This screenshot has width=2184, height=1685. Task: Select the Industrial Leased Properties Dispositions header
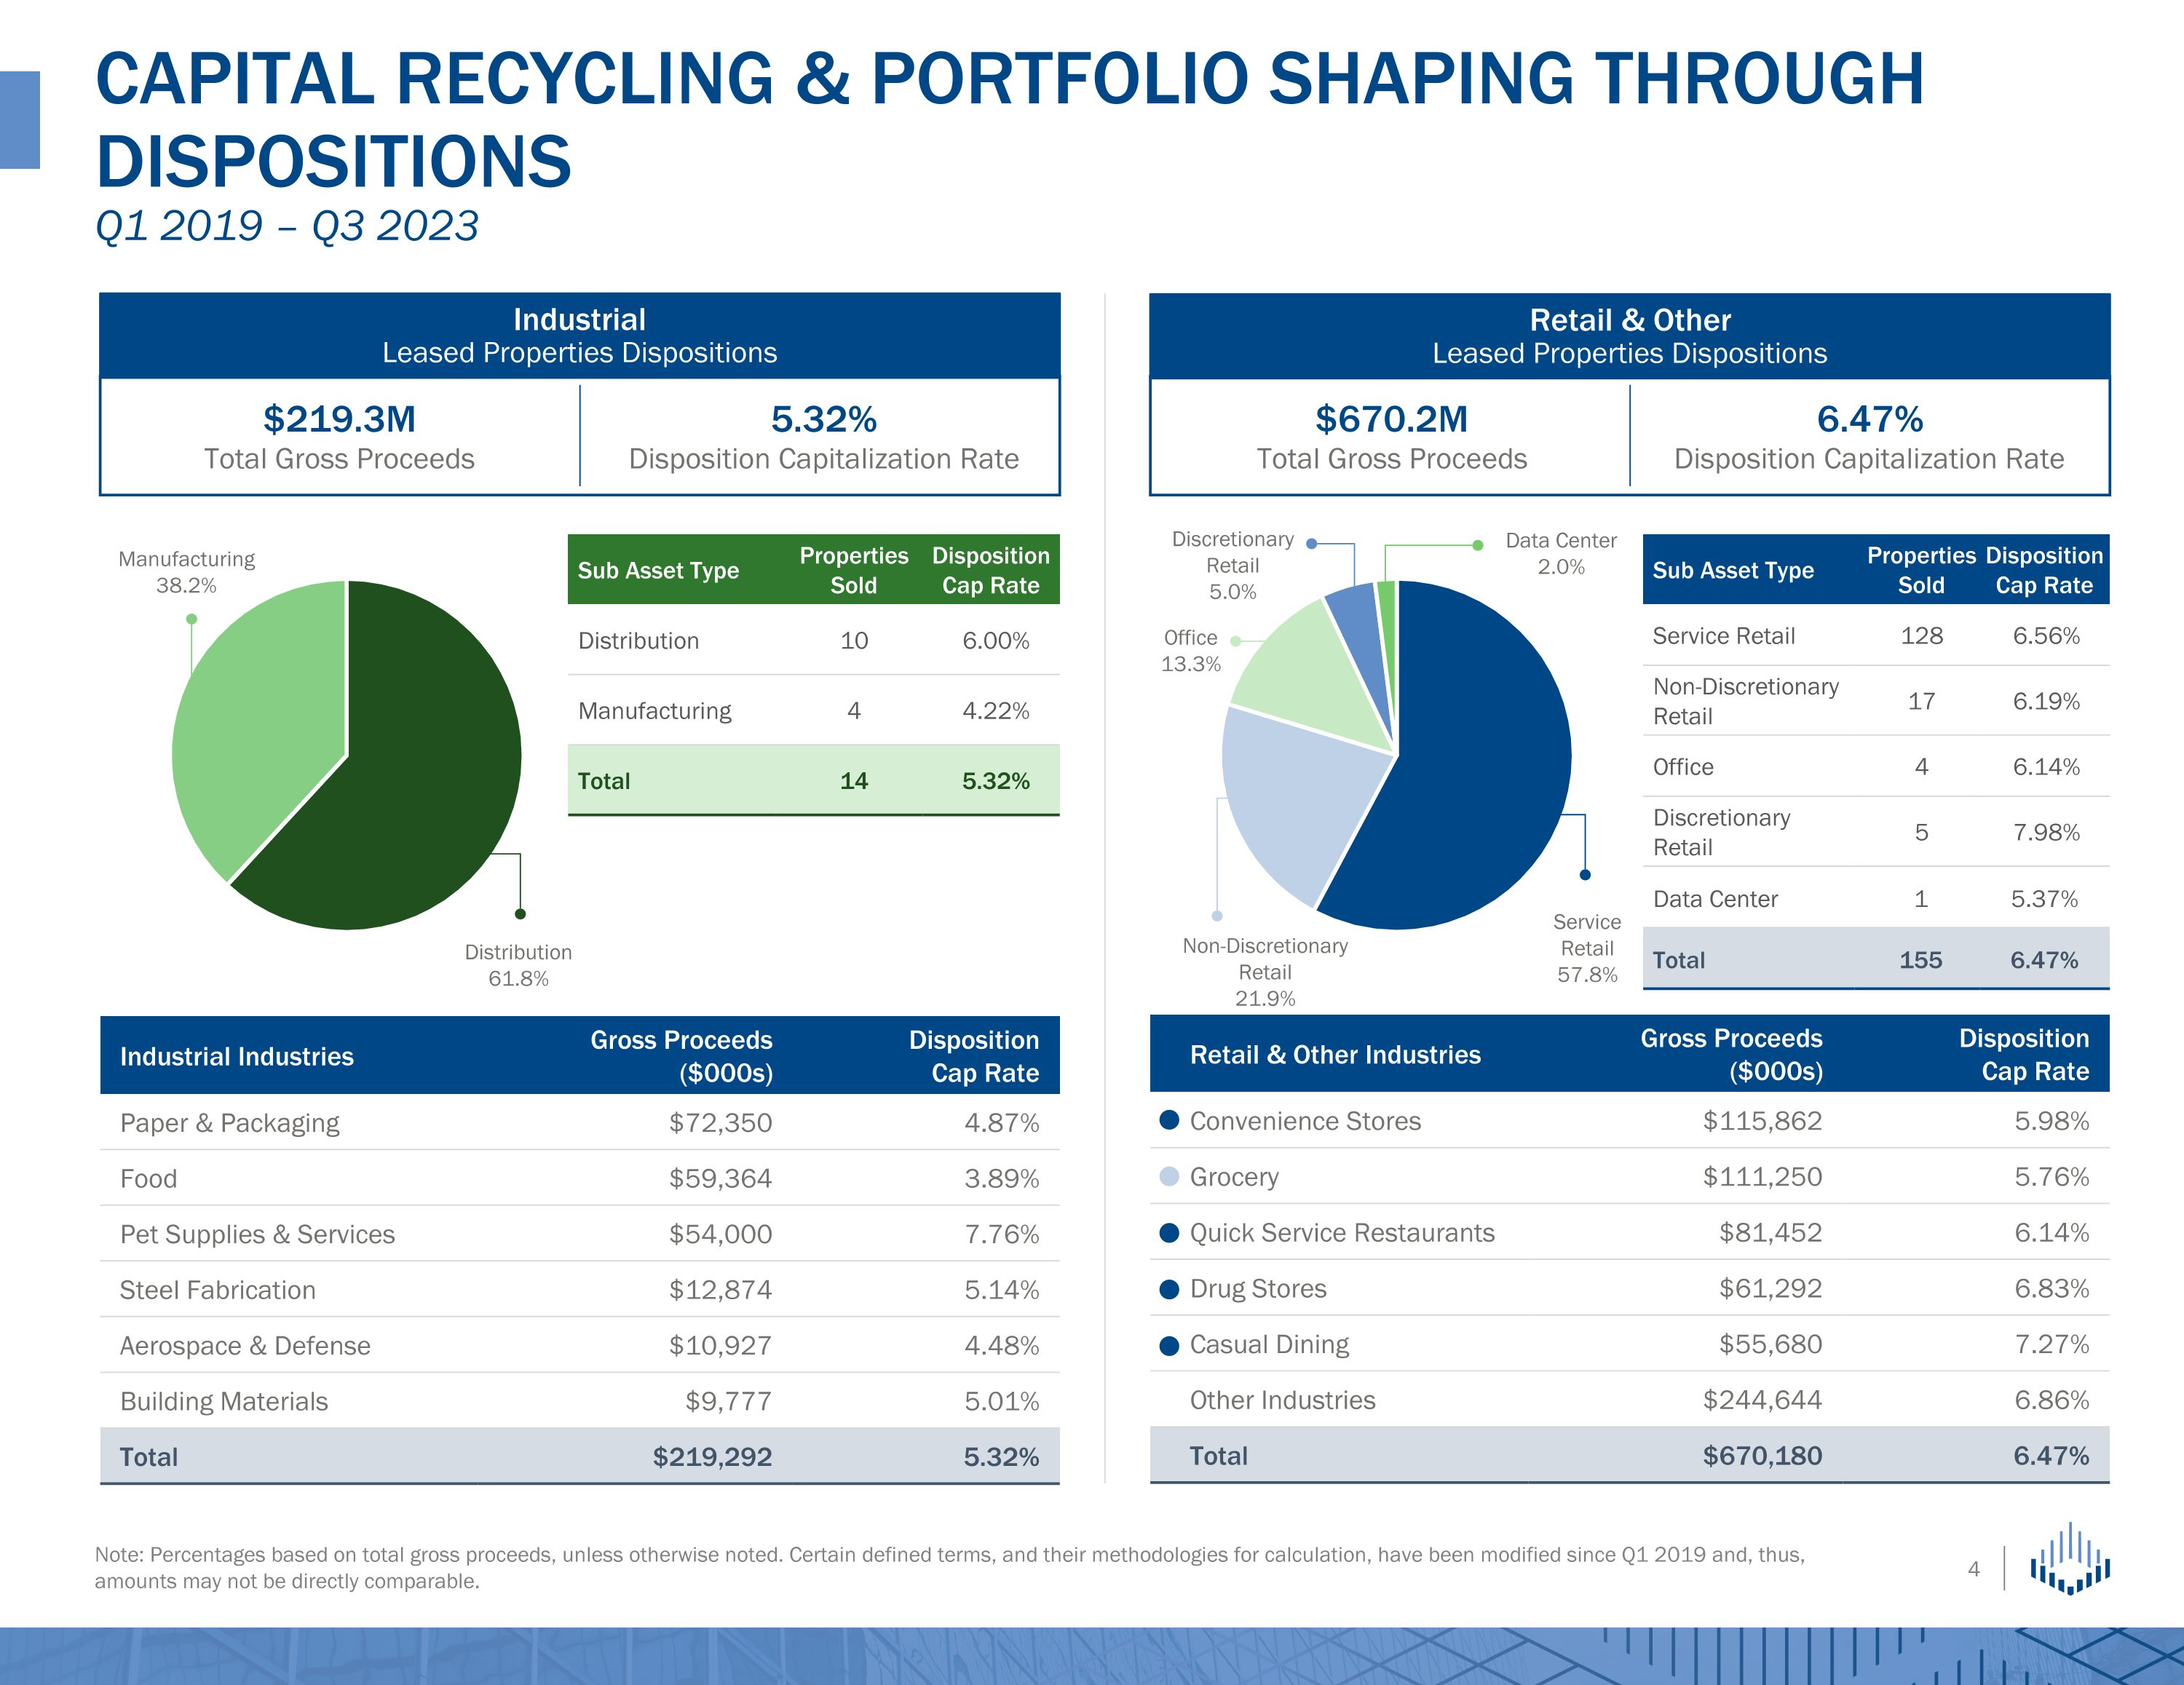point(579,335)
